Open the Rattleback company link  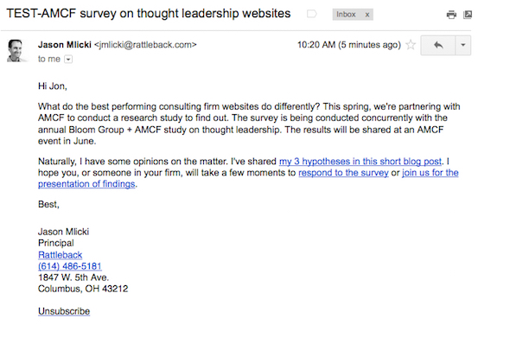tap(61, 255)
